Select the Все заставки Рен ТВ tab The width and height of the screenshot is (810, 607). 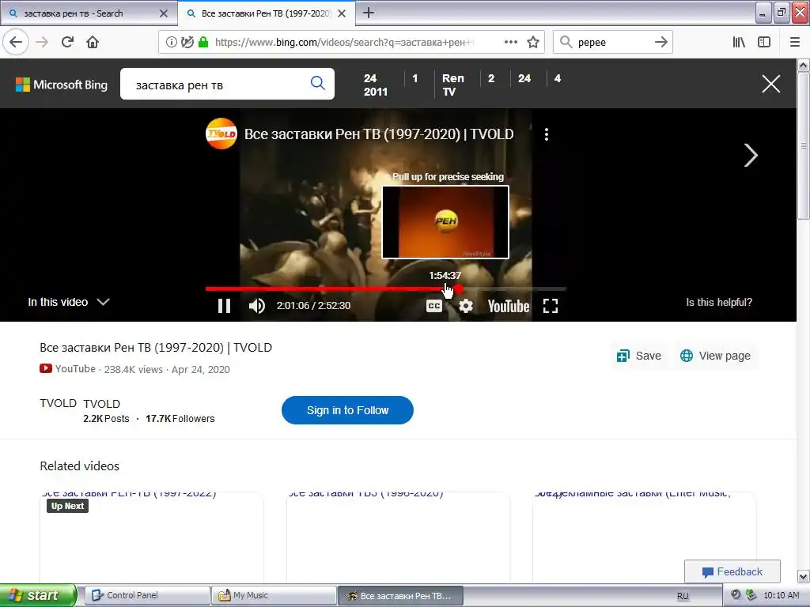coord(267,13)
